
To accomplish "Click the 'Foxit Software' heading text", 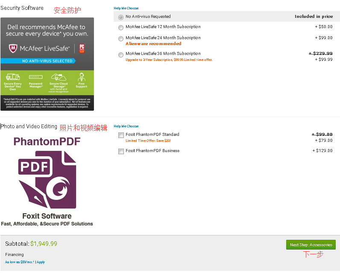I will pos(47,216).
